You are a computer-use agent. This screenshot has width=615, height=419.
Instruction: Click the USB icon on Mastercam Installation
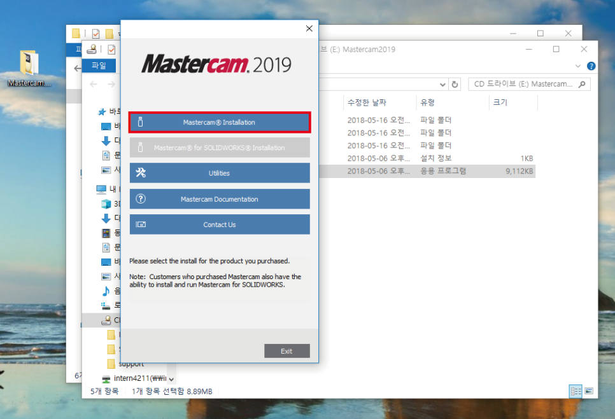point(141,122)
